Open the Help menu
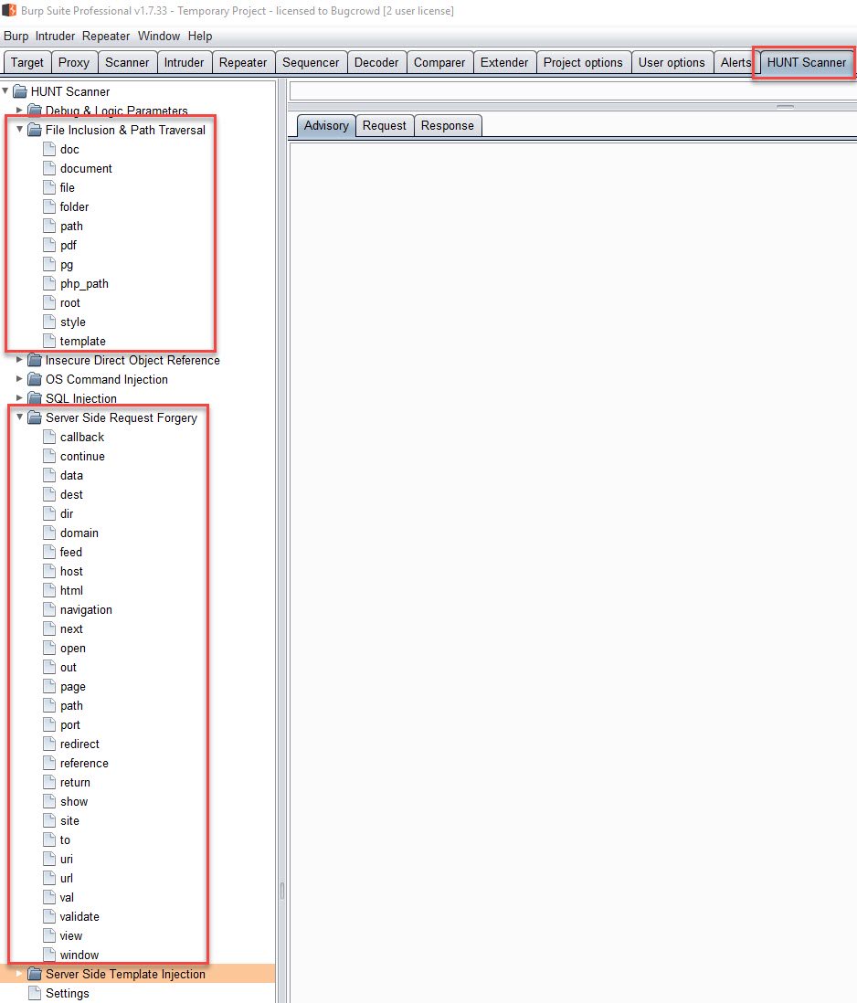Viewport: 857px width, 1003px height. point(200,36)
